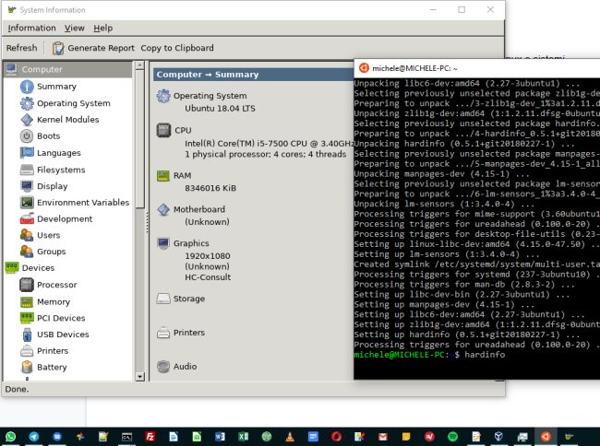Click the Memory icon in Devices list
The width and height of the screenshot is (600, 446).
tap(27, 302)
